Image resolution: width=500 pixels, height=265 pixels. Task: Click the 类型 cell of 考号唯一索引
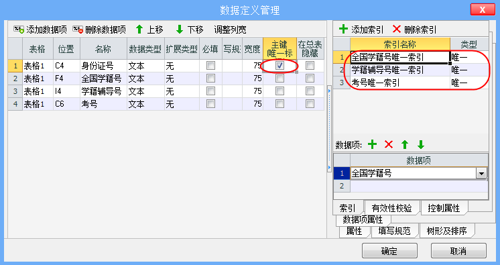pyautogui.click(x=468, y=83)
